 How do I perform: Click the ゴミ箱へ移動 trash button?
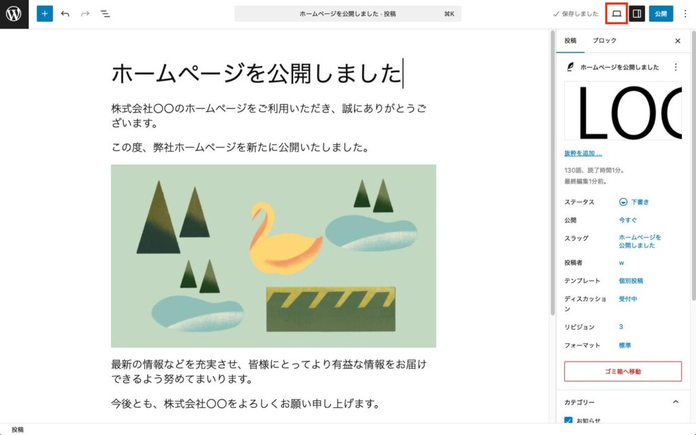[x=623, y=370]
